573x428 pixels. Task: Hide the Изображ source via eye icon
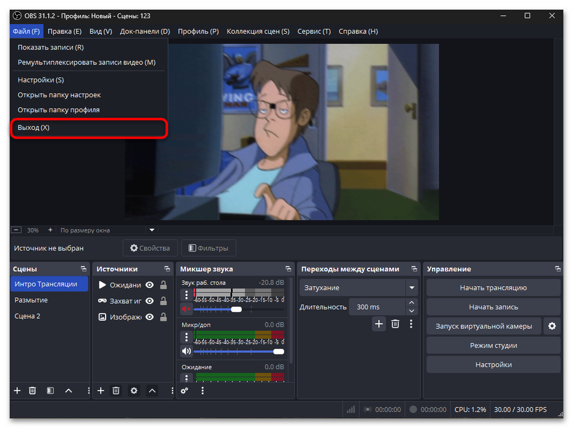click(x=150, y=317)
